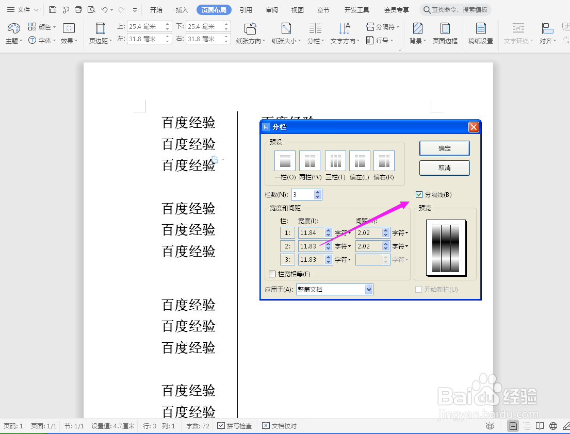Select the Two columns (两栏) preset
The image size is (570, 434).
click(x=310, y=161)
